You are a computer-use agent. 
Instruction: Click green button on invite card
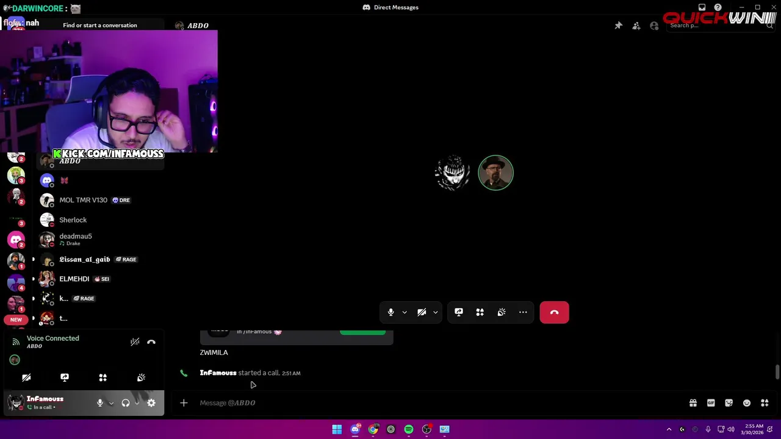pos(362,332)
